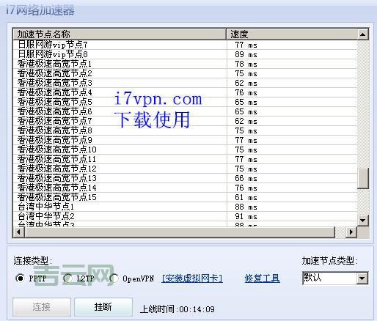377x321 pixels.
Task: Open the 加速节点类型 dropdown showing 默认
Action: (335, 278)
